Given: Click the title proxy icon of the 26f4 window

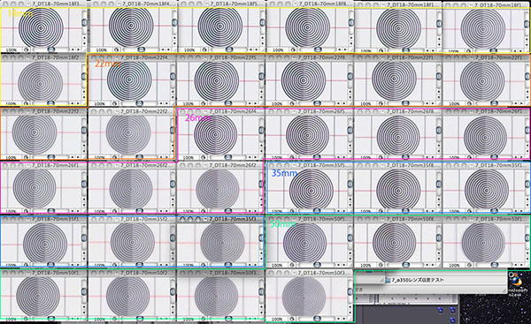Looking at the screenshot, I should tap(206, 111).
